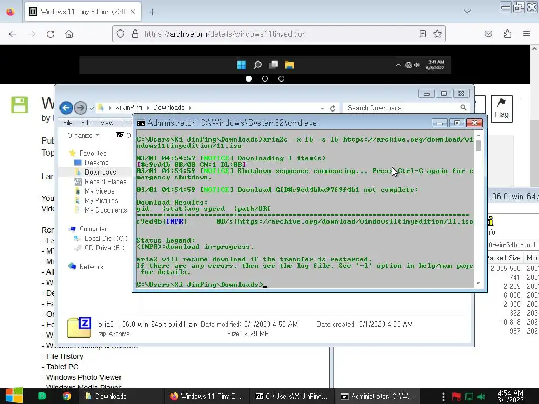
Task: Reload the archive.org page
Action: tap(51, 34)
